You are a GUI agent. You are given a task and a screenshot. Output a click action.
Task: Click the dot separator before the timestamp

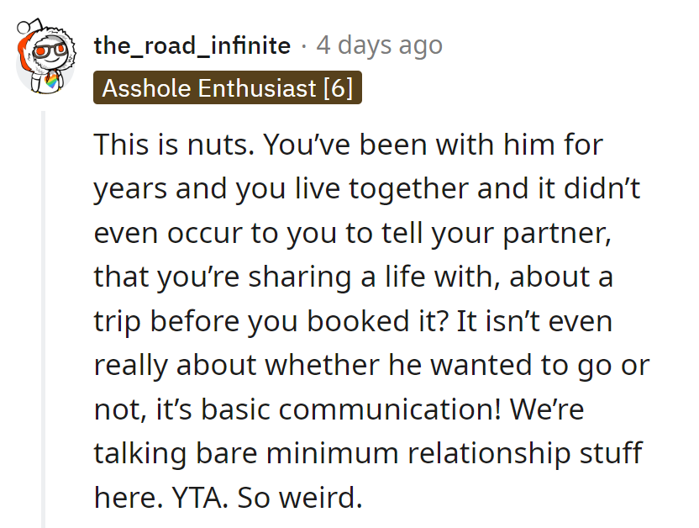303,45
